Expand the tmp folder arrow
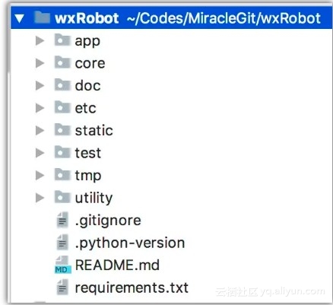The image size is (333, 305). [40, 176]
